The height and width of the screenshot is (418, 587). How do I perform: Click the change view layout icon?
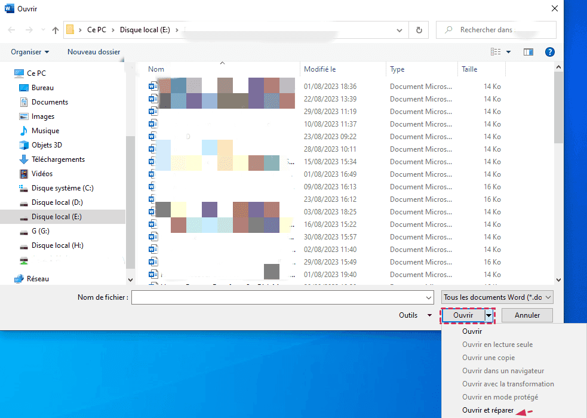pyautogui.click(x=496, y=52)
